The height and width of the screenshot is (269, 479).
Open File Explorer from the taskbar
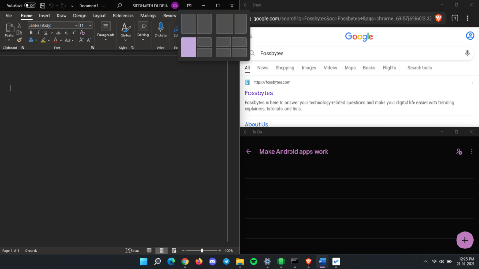240,262
